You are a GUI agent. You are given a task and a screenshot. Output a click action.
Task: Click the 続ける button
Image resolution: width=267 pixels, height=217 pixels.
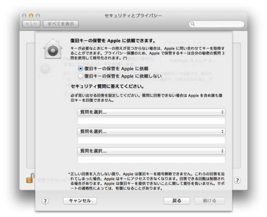210,201
